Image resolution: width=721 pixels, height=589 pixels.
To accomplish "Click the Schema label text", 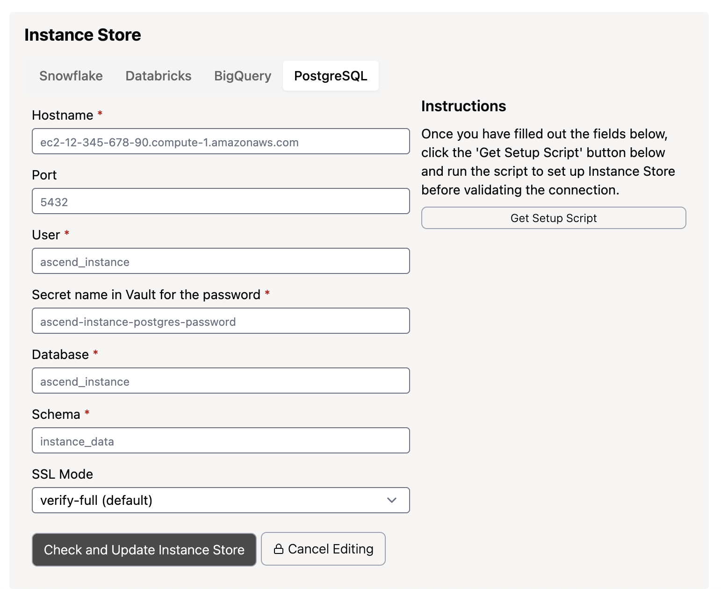I will click(56, 414).
